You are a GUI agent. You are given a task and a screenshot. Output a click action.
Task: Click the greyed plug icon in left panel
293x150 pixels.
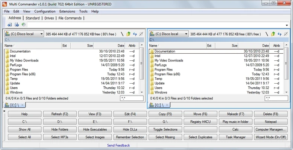point(141,34)
